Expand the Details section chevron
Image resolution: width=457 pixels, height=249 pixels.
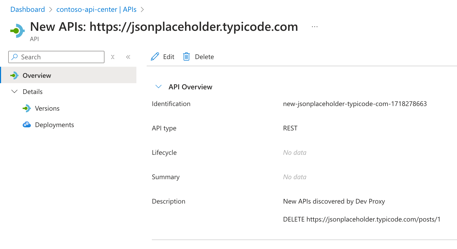pos(15,91)
